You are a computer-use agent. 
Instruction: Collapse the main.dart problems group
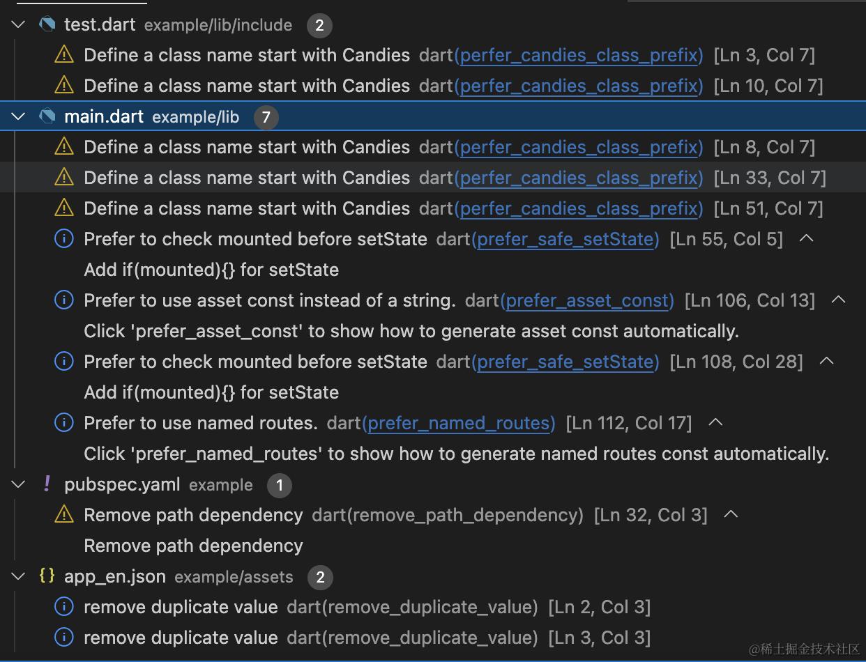(x=19, y=116)
